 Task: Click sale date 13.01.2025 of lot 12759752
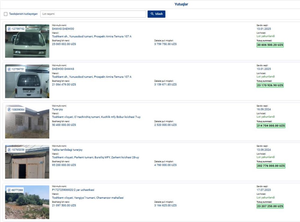[x=264, y=29]
